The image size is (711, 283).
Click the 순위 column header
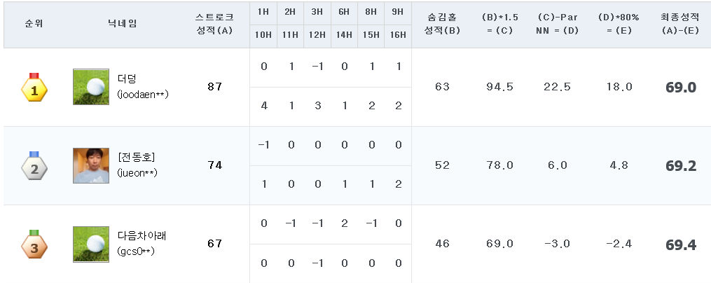coord(34,23)
